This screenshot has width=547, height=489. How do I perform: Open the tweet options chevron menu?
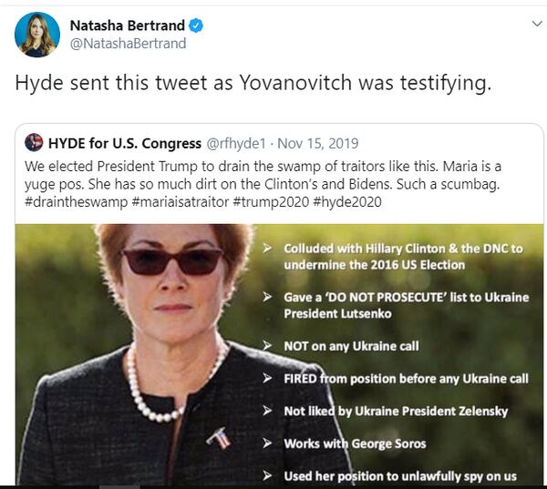click(x=533, y=22)
